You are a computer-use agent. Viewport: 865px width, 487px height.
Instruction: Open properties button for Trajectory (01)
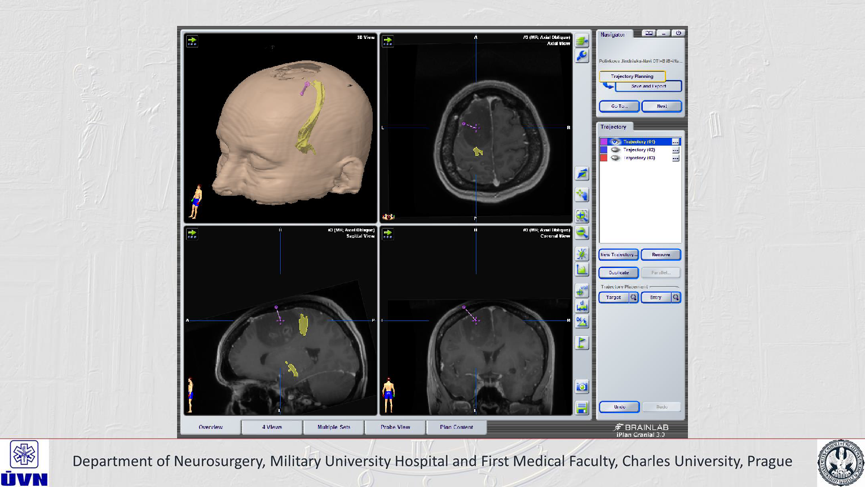(676, 142)
